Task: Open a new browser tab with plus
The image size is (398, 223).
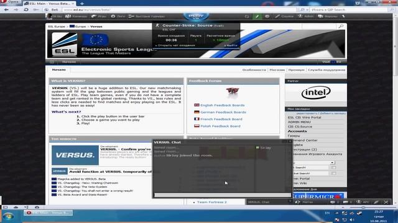Action: pyautogui.click(x=82, y=4)
